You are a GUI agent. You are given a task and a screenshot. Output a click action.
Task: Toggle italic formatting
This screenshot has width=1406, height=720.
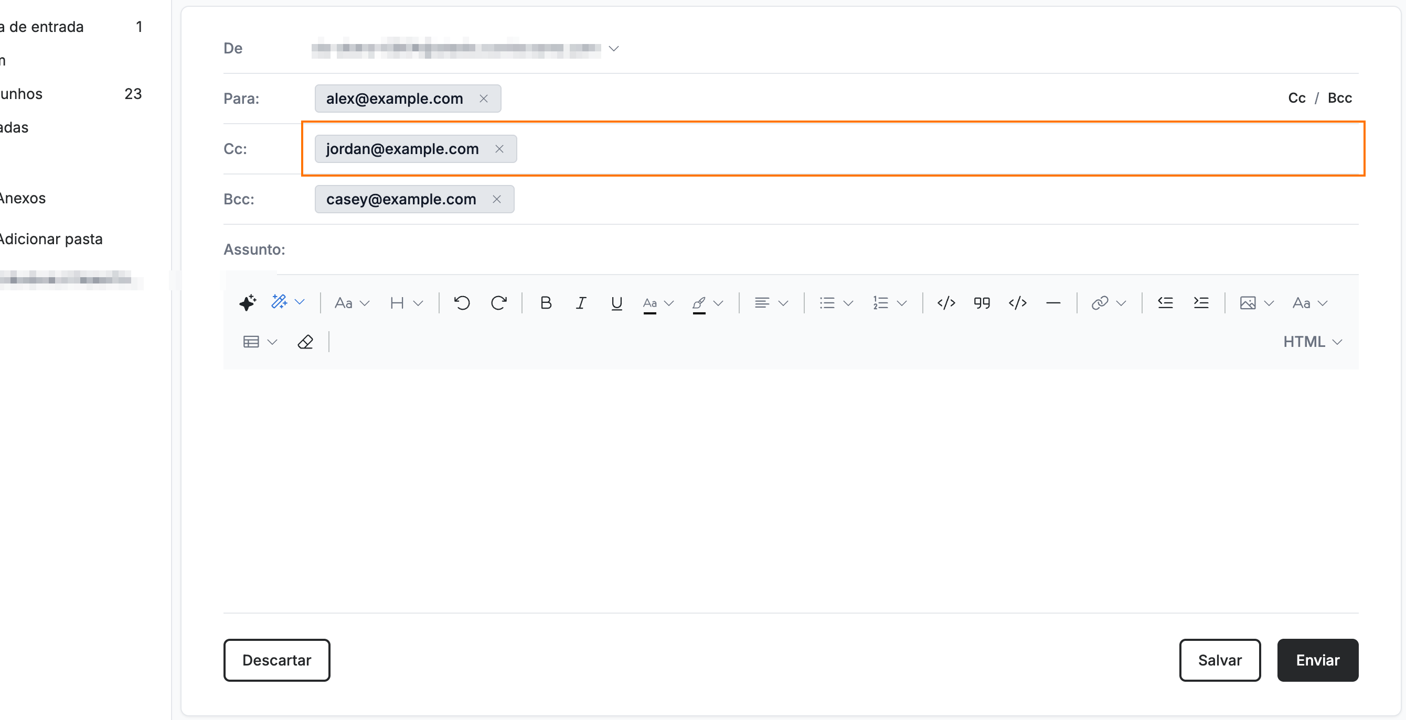point(581,302)
